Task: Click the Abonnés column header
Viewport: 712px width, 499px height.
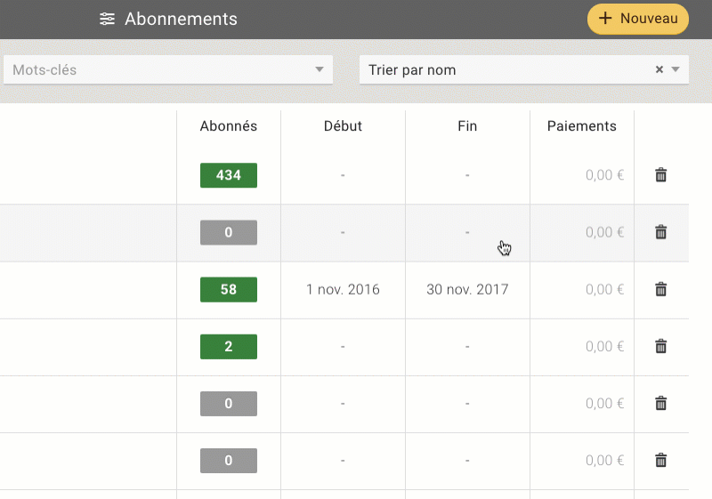Action: click(x=229, y=126)
